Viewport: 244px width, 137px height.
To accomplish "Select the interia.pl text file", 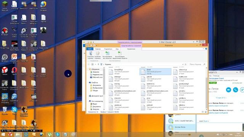I will [119, 79].
